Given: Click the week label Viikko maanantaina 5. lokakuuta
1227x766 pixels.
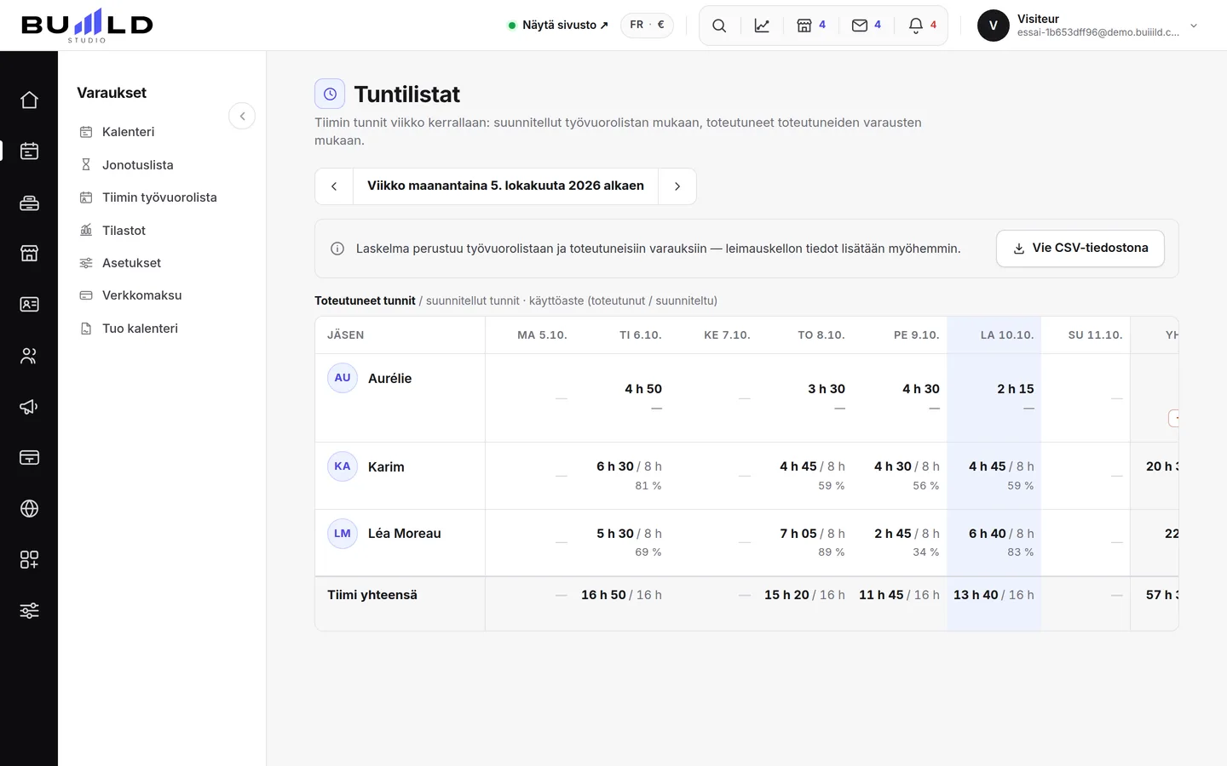Looking at the screenshot, I should 505,186.
